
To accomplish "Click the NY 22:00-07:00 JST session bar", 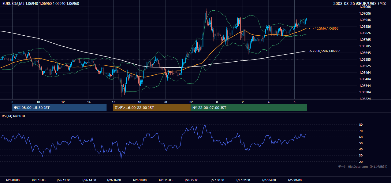I will pos(249,108).
